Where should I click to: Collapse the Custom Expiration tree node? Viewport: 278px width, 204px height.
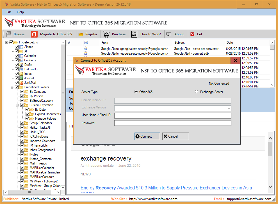click(17, 105)
